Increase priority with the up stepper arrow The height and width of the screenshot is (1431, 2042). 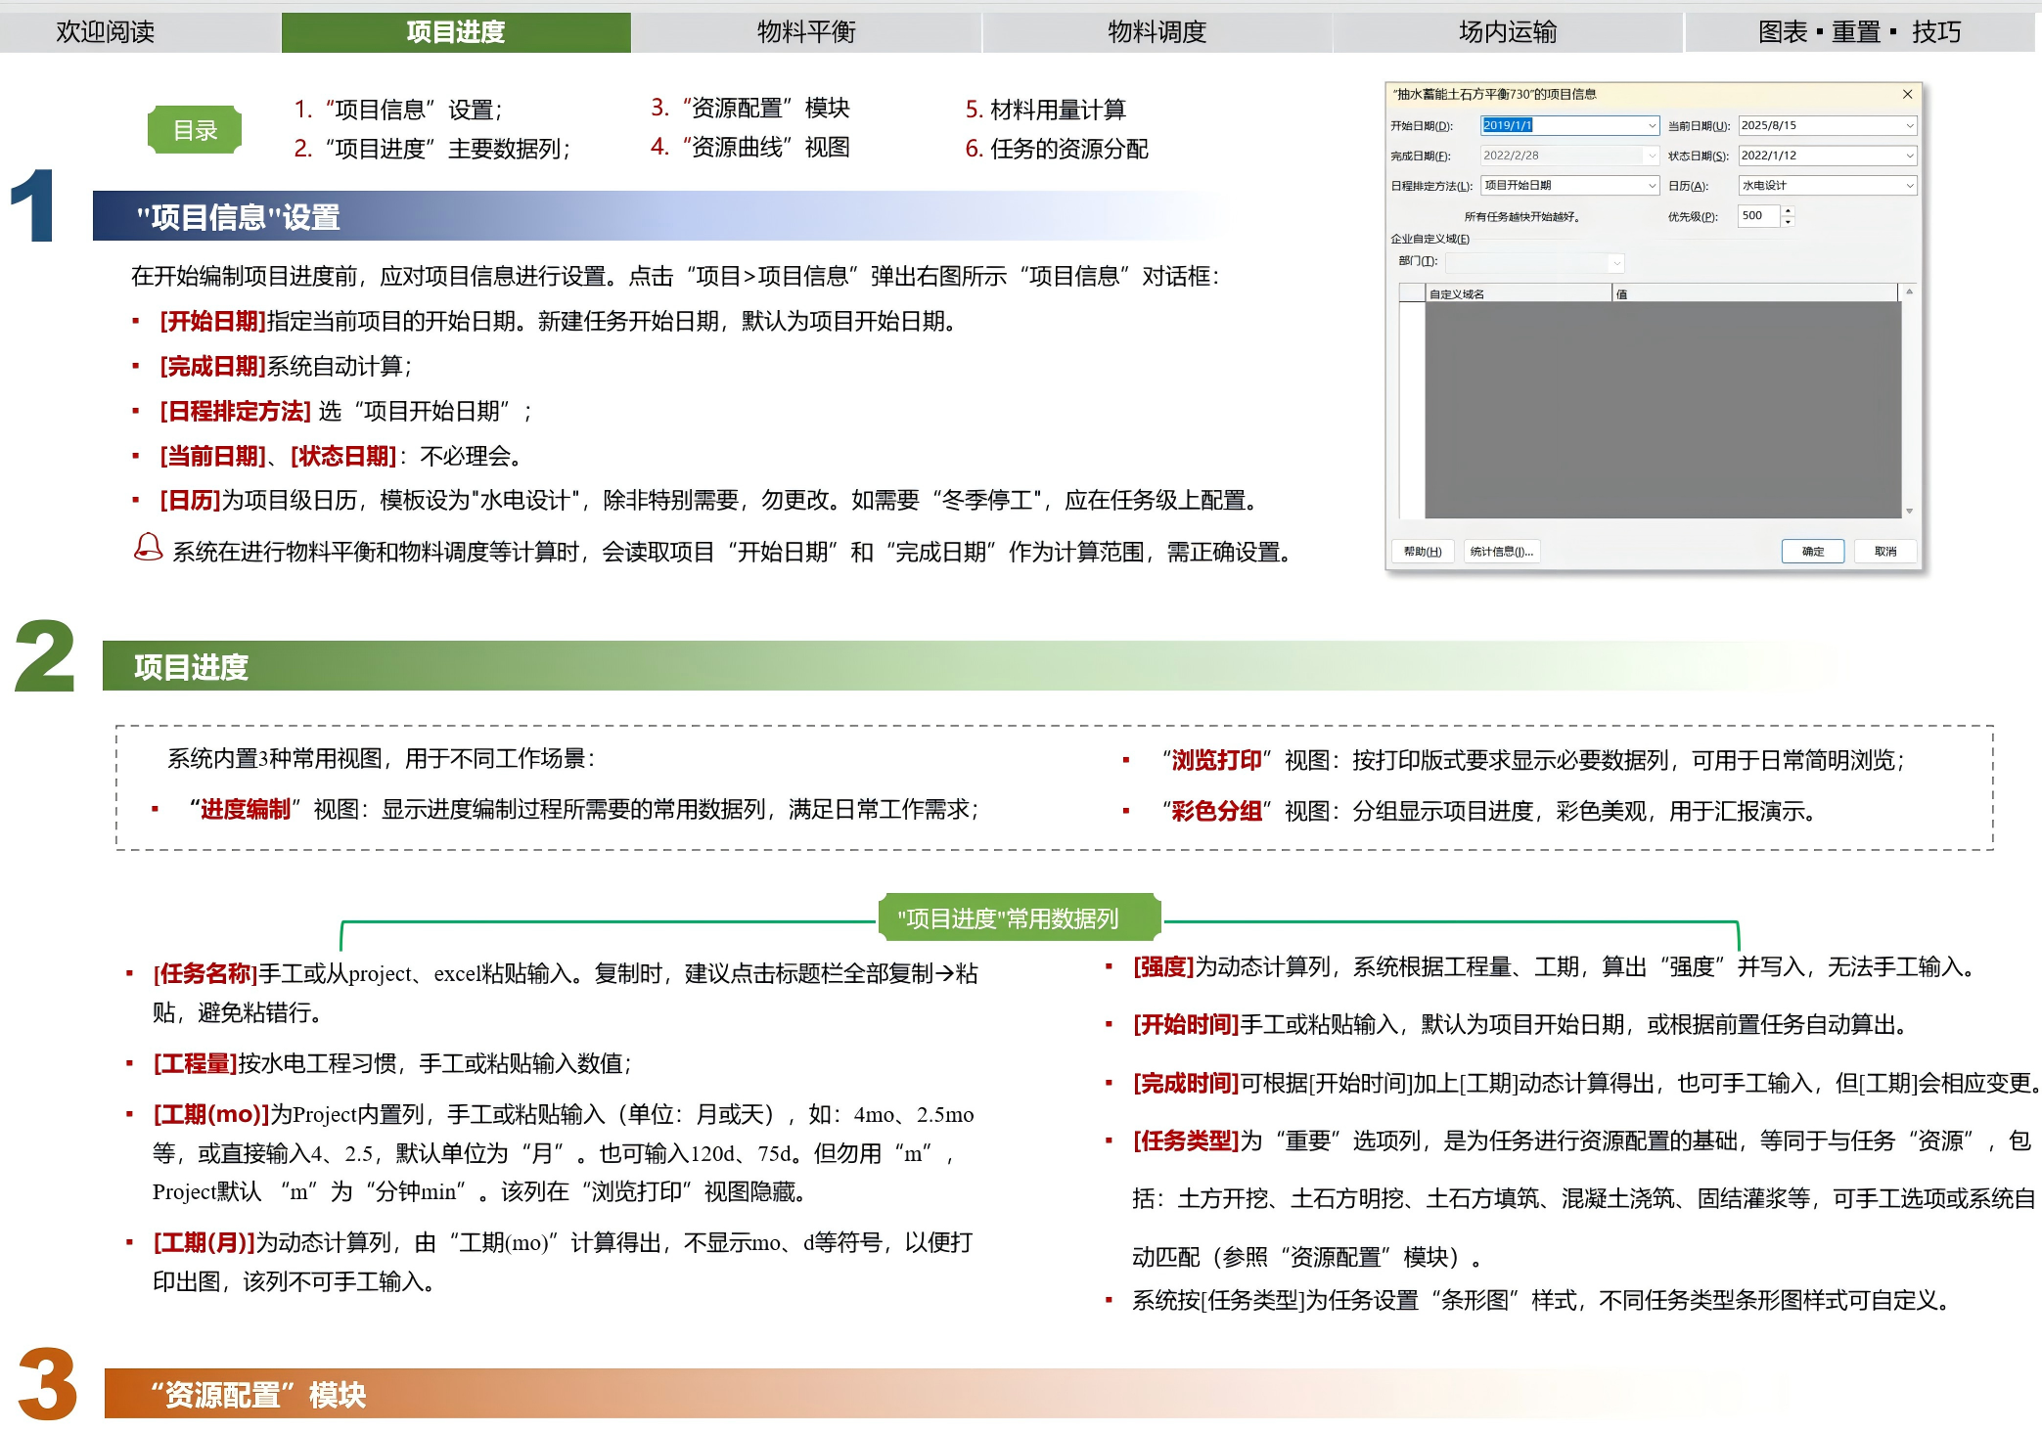tap(1788, 210)
